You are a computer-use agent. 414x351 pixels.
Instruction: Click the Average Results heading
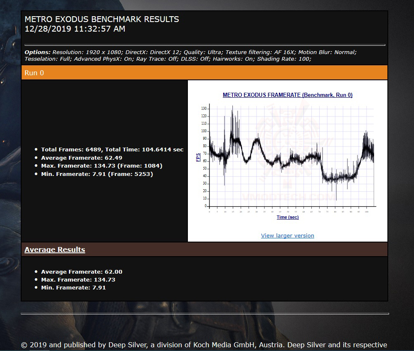(x=54, y=250)
